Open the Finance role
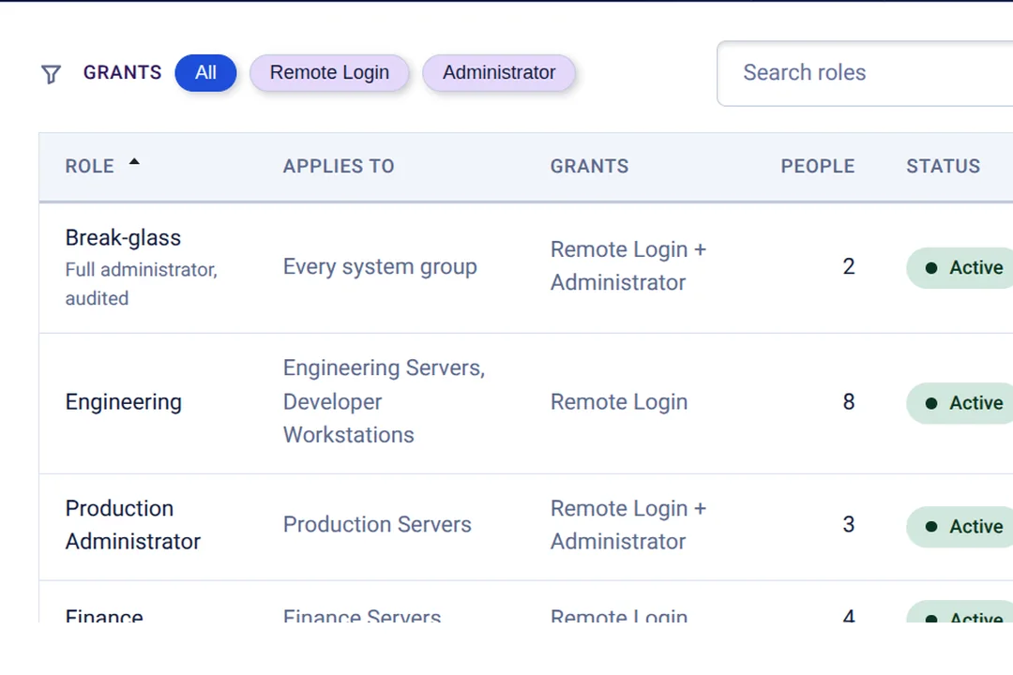 [104, 616]
